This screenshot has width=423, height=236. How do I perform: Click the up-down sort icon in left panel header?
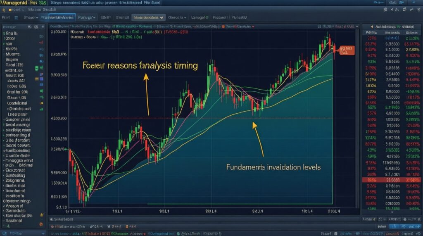(x=43, y=27)
